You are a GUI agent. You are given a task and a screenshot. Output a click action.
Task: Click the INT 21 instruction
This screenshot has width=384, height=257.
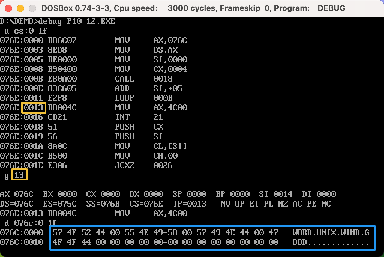click(x=139, y=117)
